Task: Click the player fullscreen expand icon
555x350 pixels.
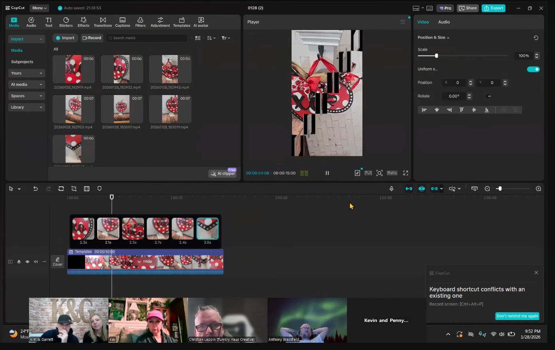Action: (406, 173)
